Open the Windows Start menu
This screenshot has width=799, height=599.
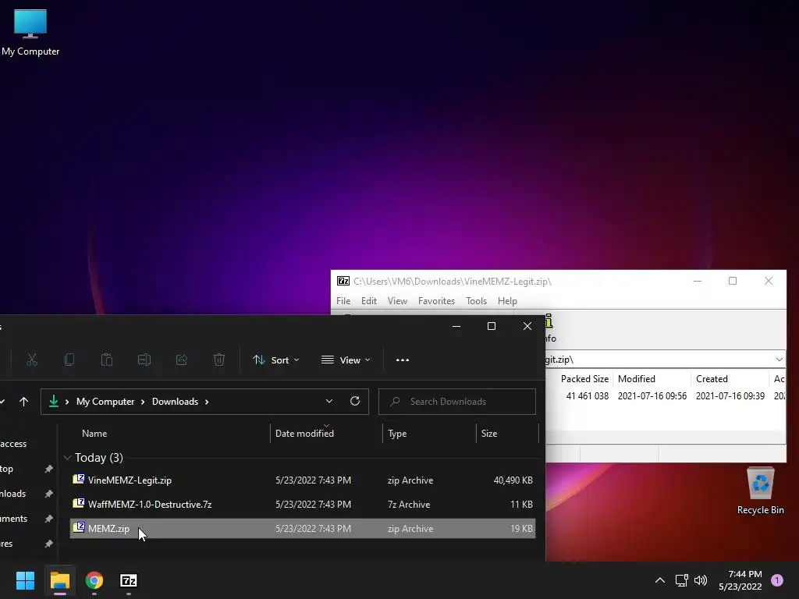click(25, 580)
